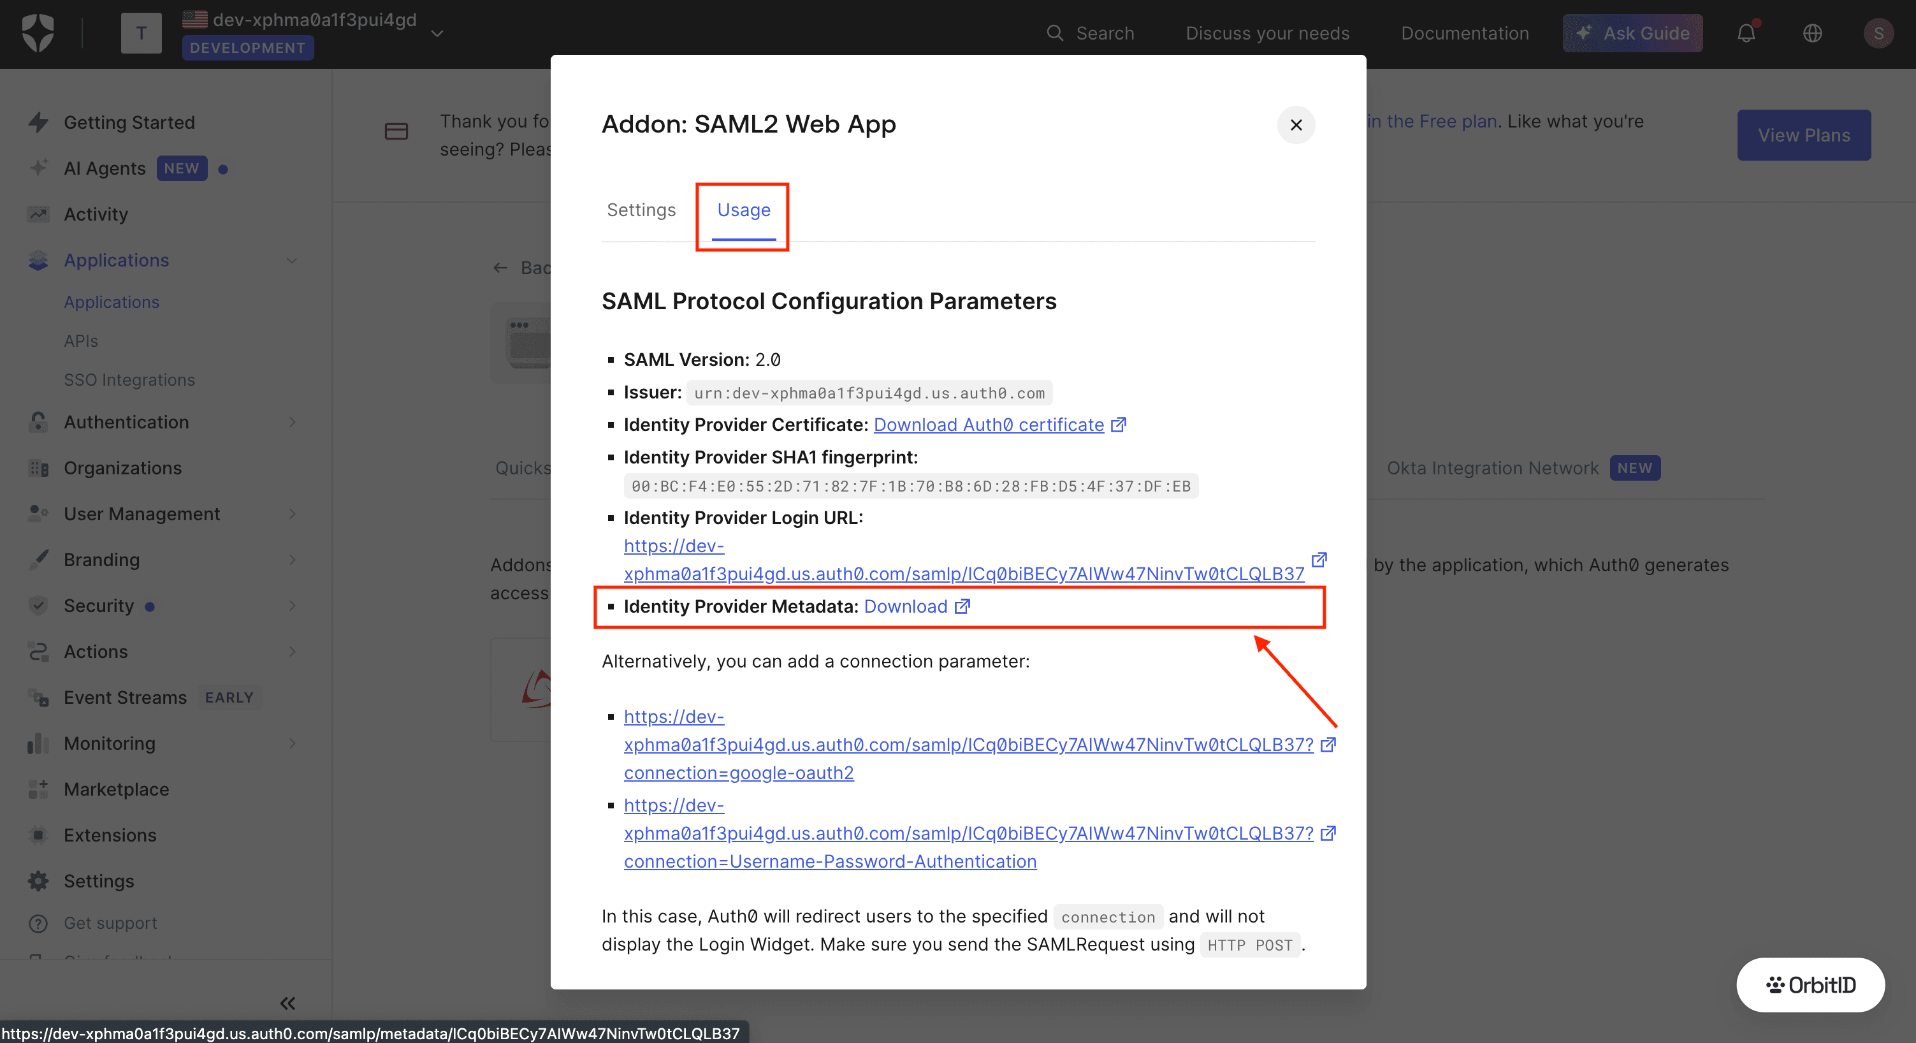Close the SAML2 Web App dialog
Viewport: 1916px width, 1043px height.
(1296, 125)
